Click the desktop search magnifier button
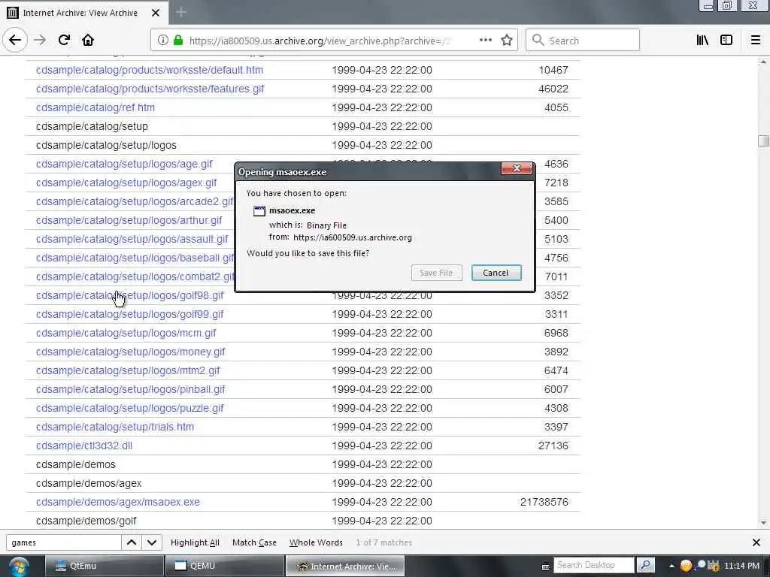Screen dimensions: 770x577 [x=646, y=565]
